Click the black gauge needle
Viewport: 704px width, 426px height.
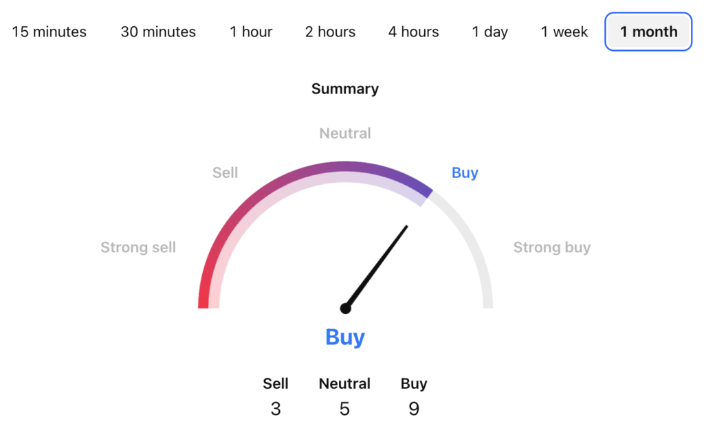[x=378, y=265]
